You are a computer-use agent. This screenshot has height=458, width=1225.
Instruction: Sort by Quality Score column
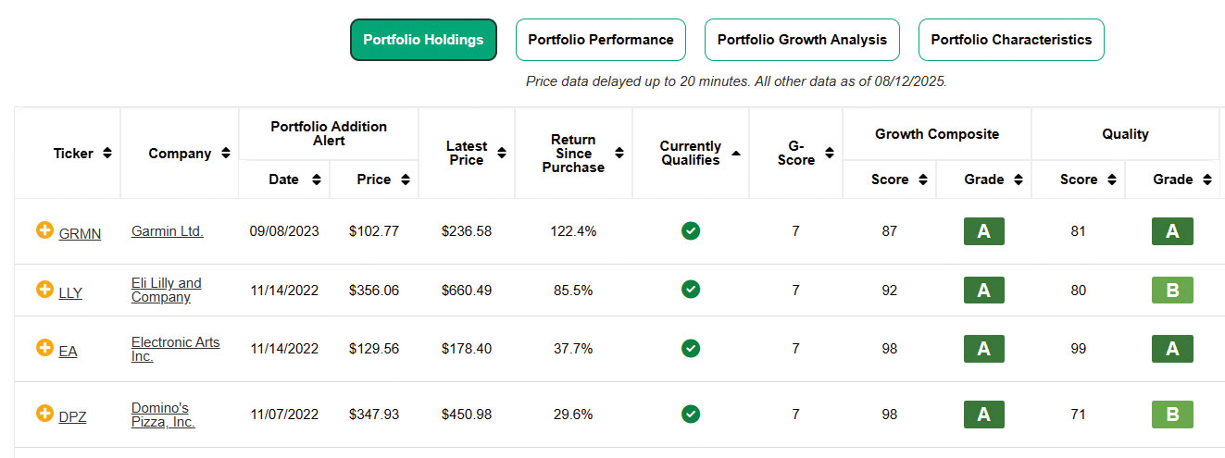(x=1112, y=179)
